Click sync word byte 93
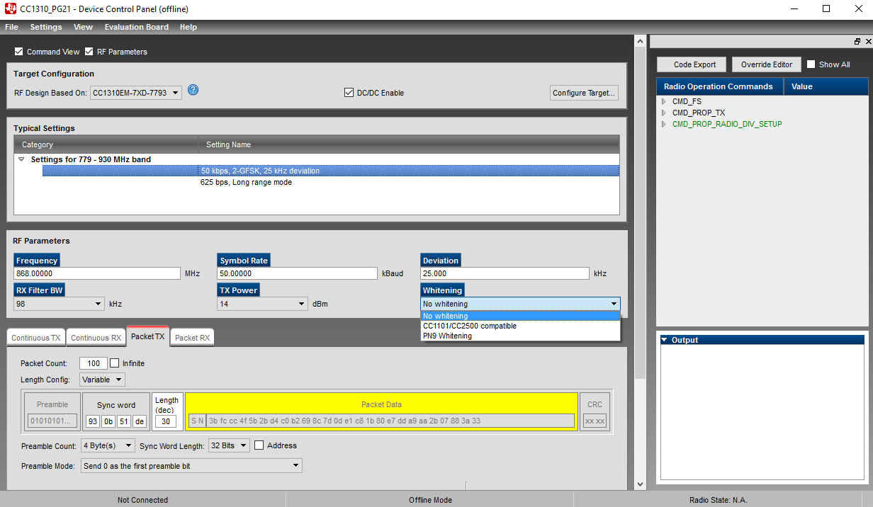Screen dimensions: 873x507 point(92,421)
